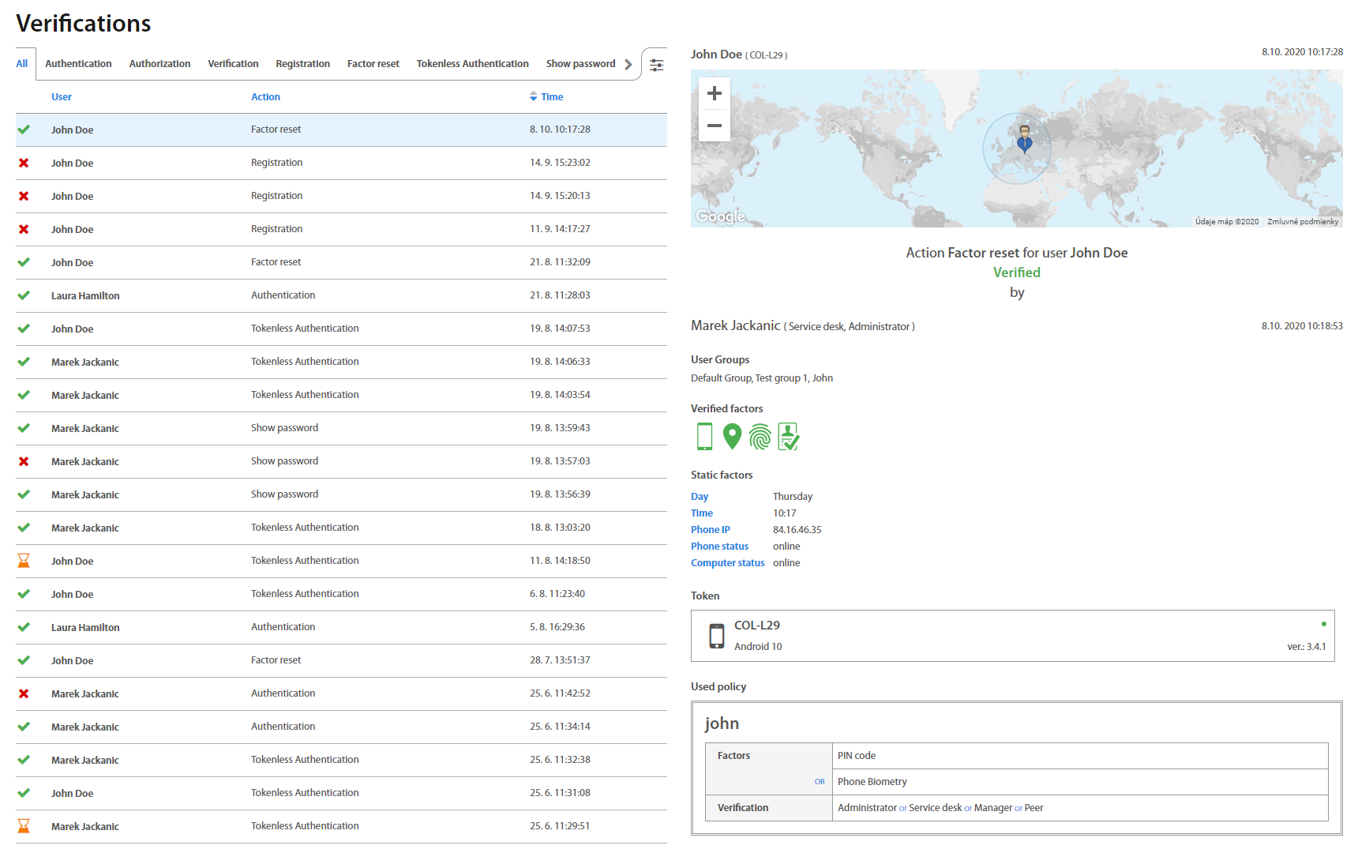The height and width of the screenshot is (853, 1358).
Task: Sort the list by User column
Action: click(x=62, y=97)
